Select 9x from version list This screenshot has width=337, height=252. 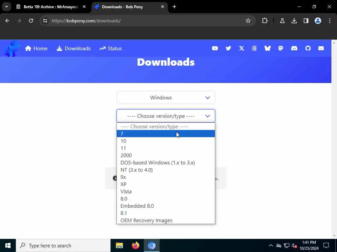tap(166, 177)
